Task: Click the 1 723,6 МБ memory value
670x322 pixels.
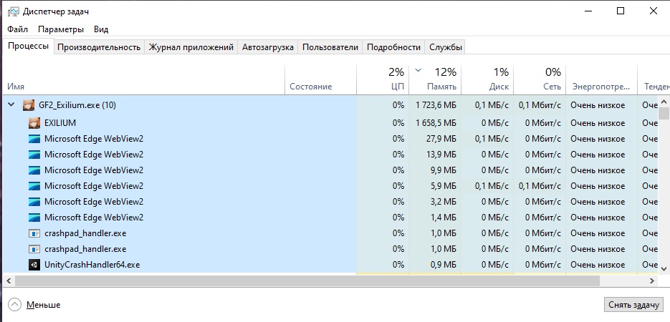Action: (436, 105)
